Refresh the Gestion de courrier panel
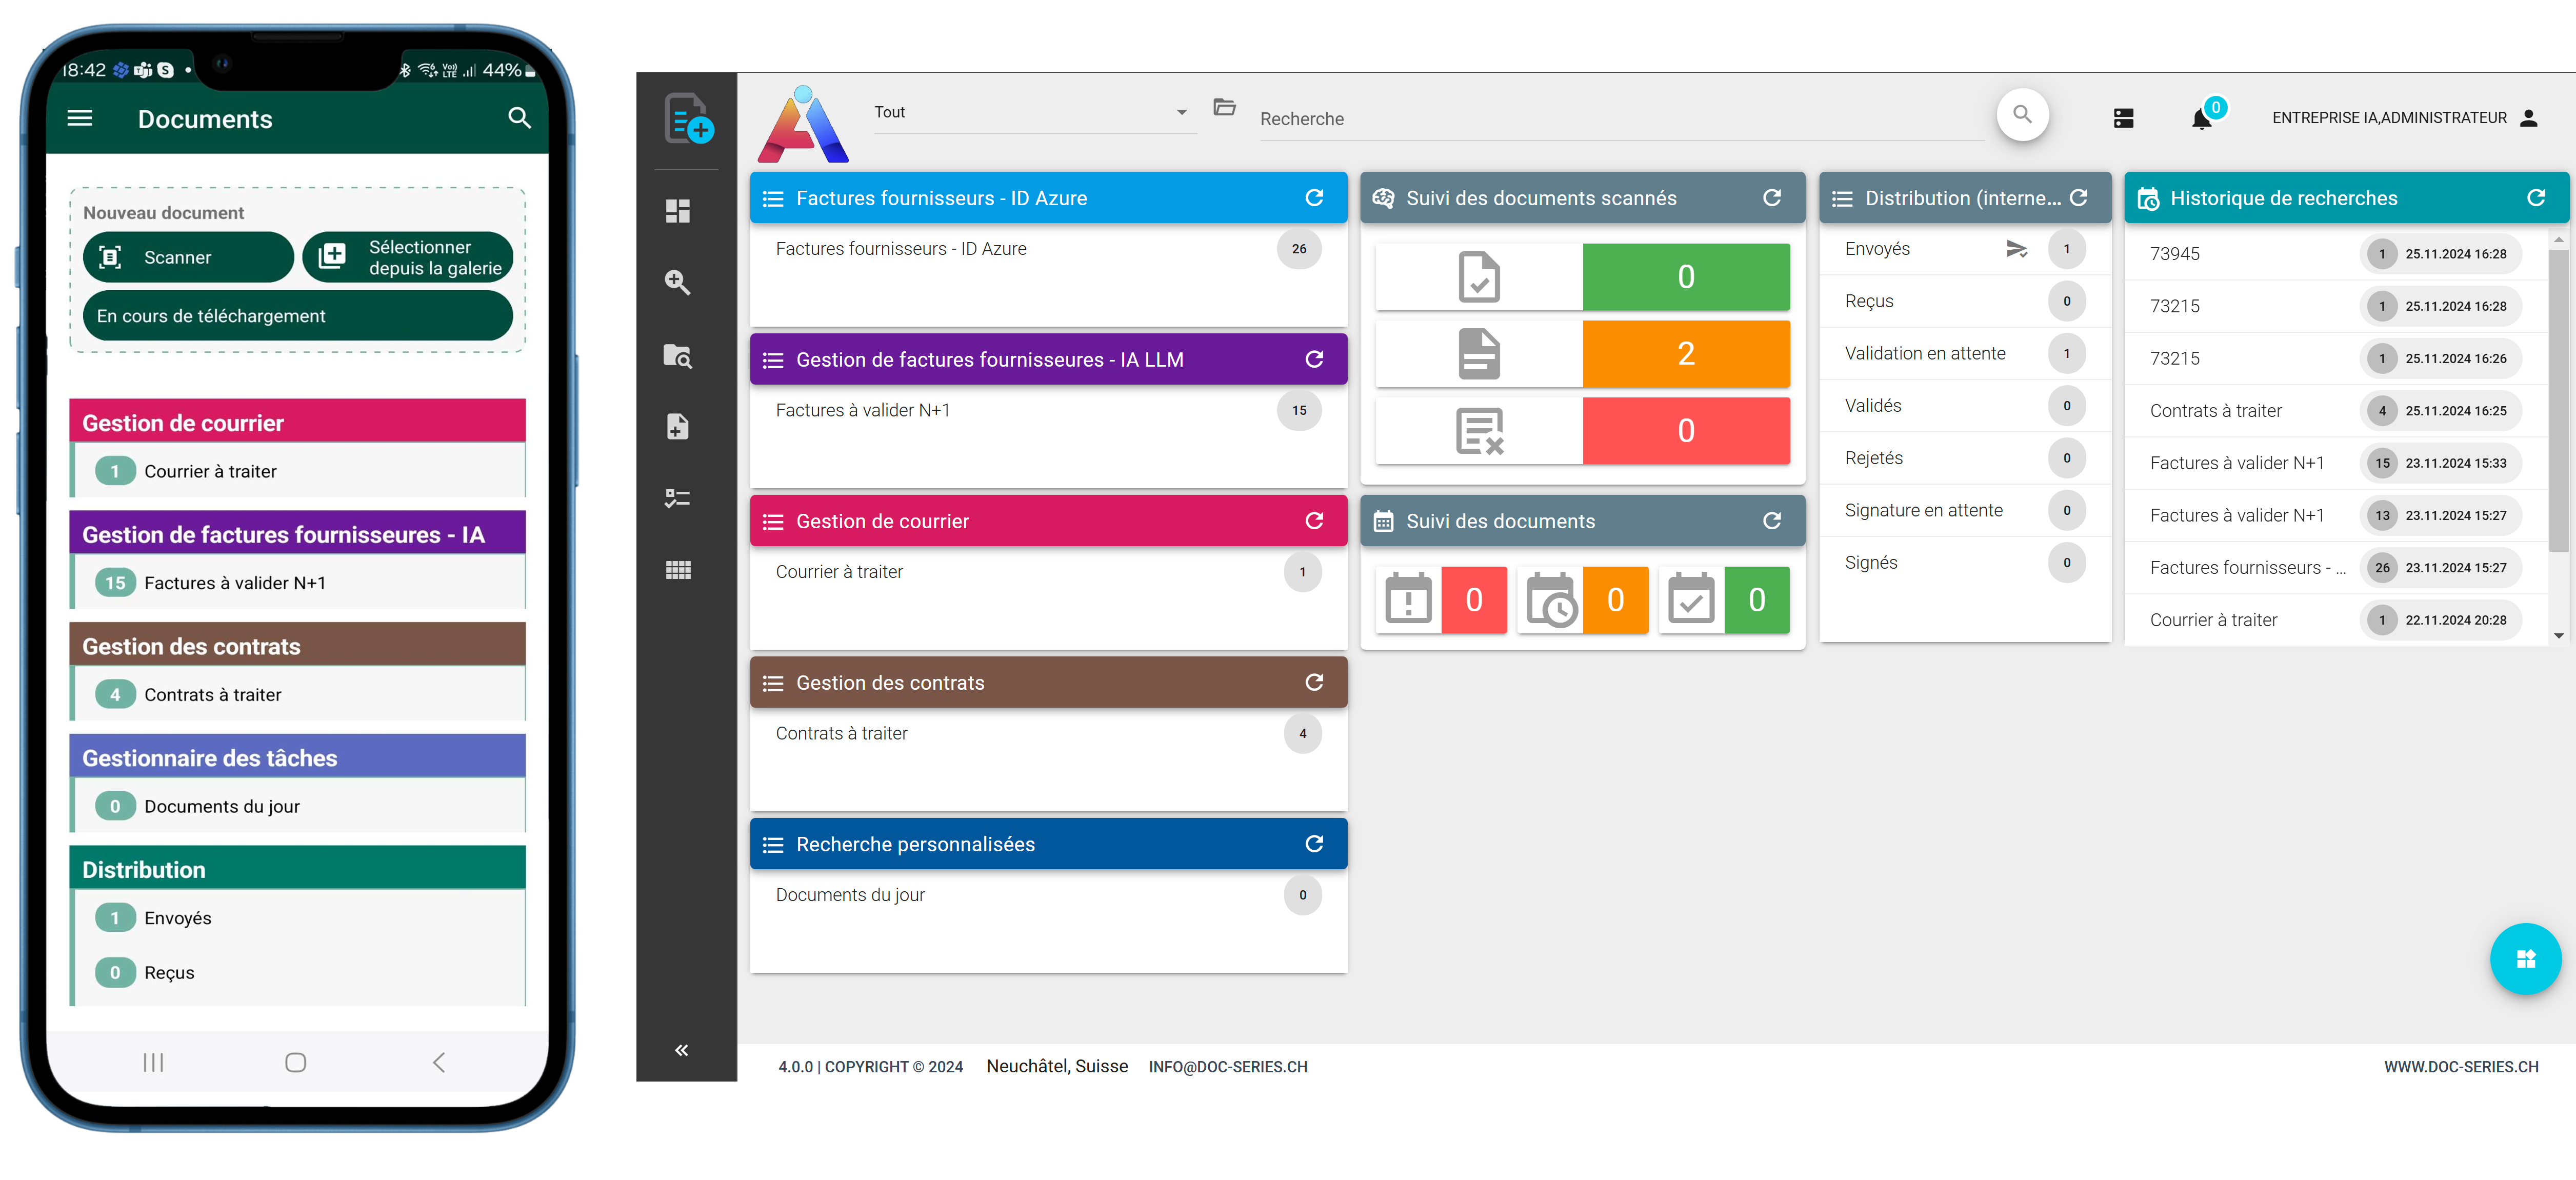 coord(1314,521)
